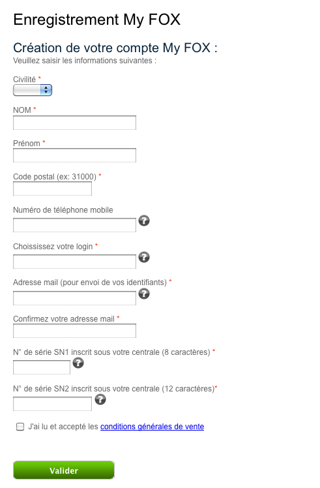Click help icon next to SN2 serial field
Viewport: 320px width, 488px height.
100,399
